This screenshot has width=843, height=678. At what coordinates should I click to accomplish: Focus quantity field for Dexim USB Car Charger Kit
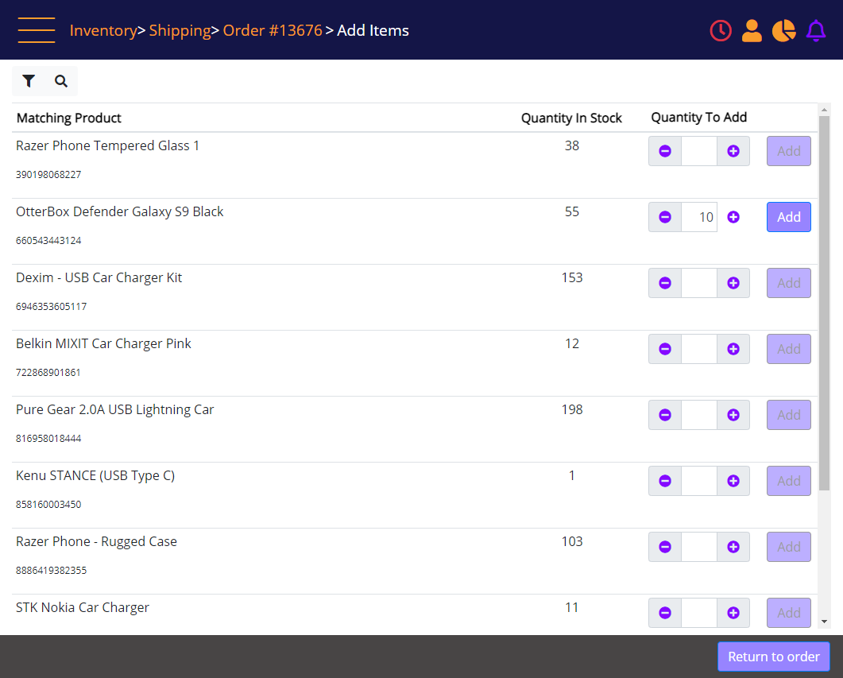point(699,283)
